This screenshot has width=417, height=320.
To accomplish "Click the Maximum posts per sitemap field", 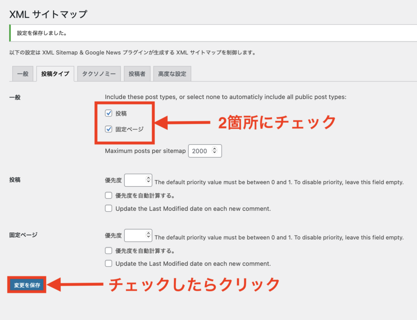I will 200,151.
